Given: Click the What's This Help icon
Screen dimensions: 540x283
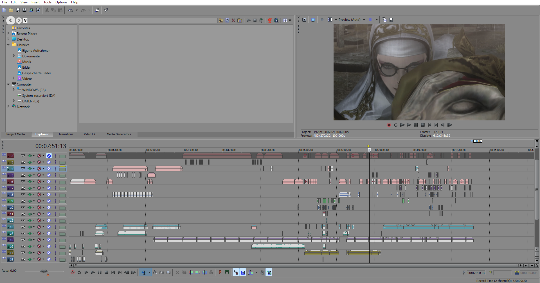Looking at the screenshot, I should click(x=106, y=10).
